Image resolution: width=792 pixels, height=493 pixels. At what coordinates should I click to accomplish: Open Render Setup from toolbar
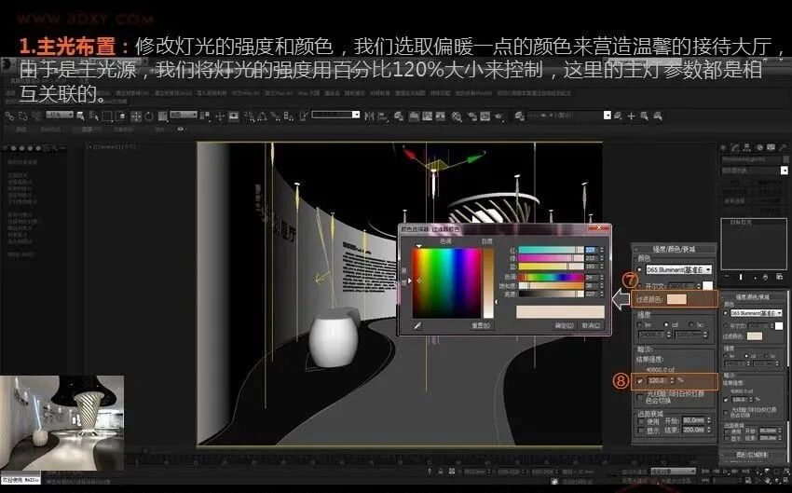[471, 116]
